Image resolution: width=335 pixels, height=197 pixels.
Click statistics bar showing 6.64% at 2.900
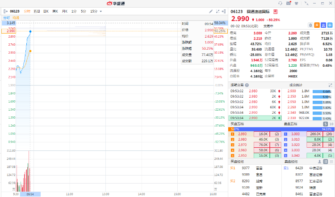(322, 91)
